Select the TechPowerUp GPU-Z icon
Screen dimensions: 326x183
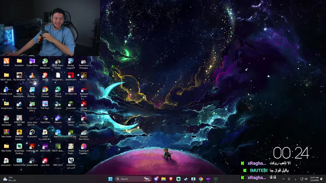(x=32, y=106)
